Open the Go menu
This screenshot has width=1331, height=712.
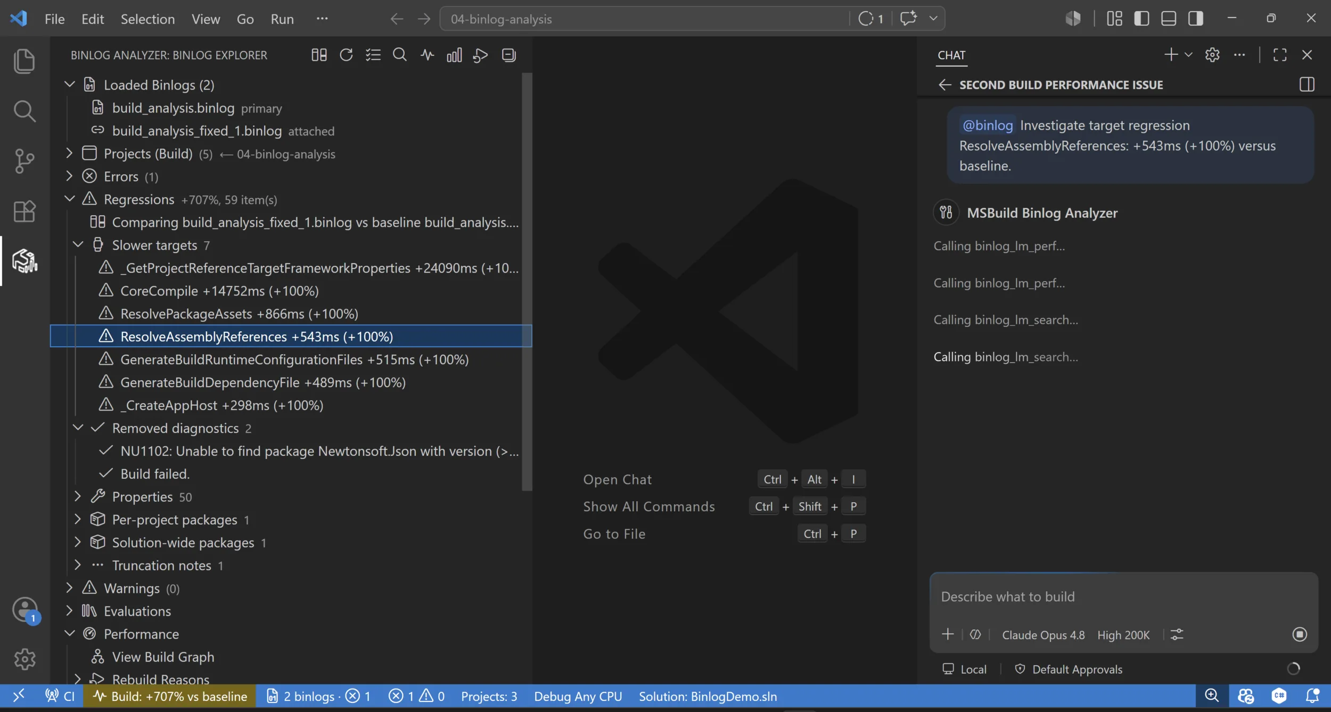coord(245,19)
